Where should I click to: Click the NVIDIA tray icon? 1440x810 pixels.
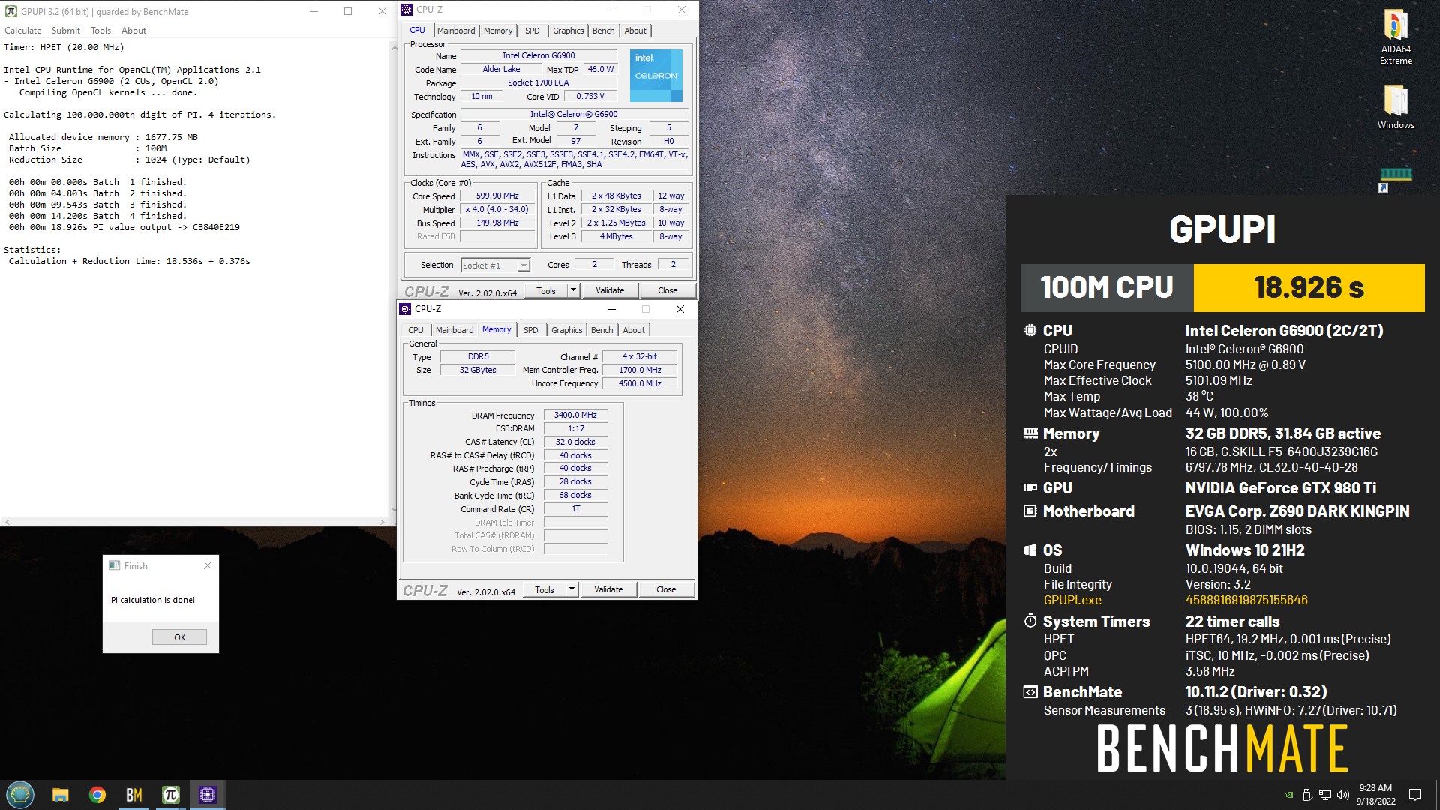[1288, 795]
